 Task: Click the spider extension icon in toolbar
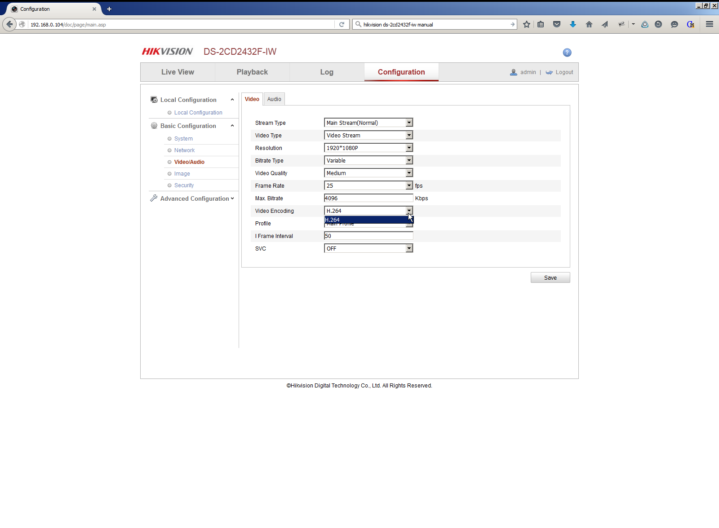click(x=621, y=24)
